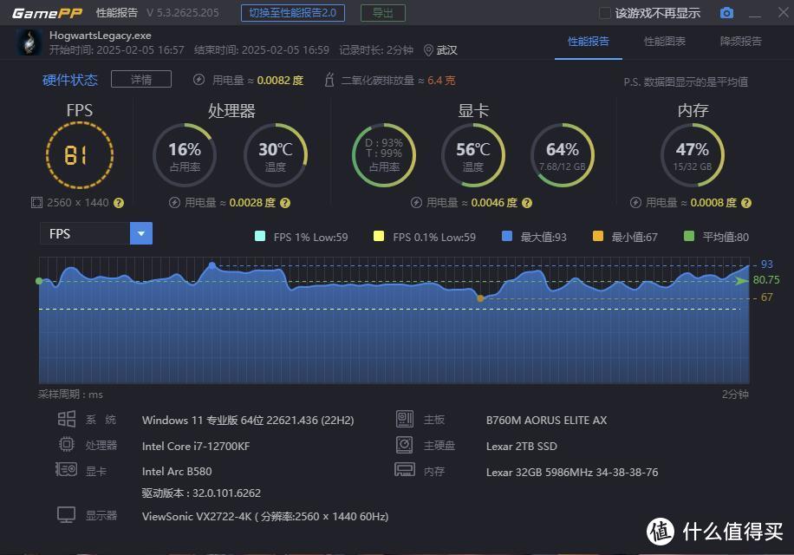Click help icon beside memory power 0.0008
Image resolution: width=794 pixels, height=555 pixels.
pos(746,203)
